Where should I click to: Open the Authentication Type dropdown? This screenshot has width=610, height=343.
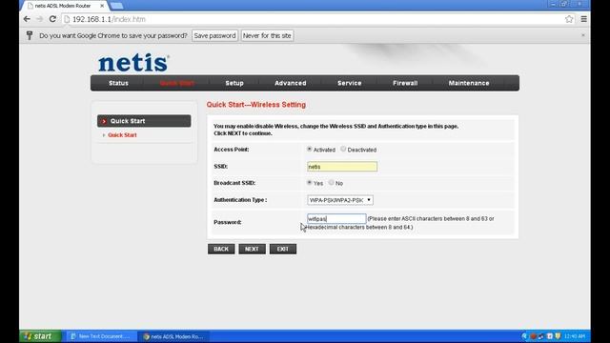pos(340,200)
